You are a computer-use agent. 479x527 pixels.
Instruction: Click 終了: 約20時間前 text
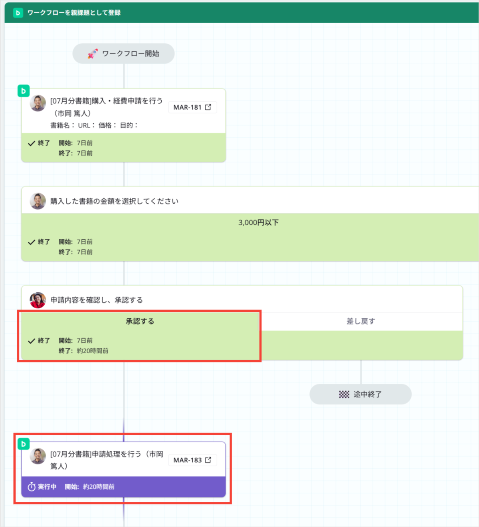pos(83,351)
